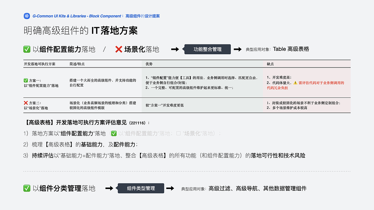Click drawback text 2、多个场景维护成本较高

(x=287, y=108)
